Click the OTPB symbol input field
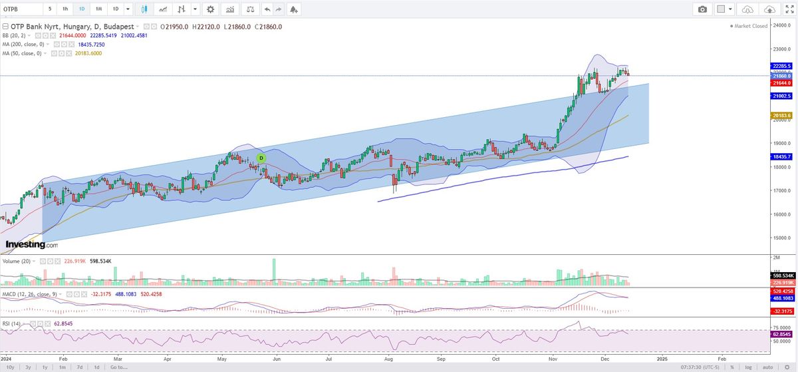 (21, 9)
